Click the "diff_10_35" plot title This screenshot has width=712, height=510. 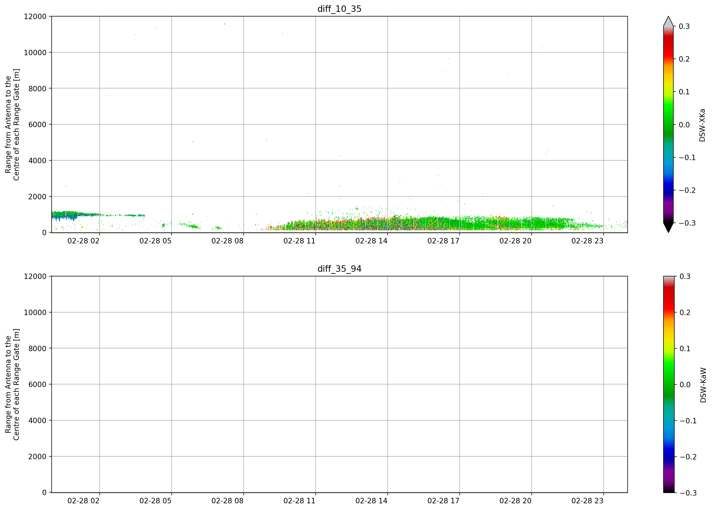pyautogui.click(x=339, y=9)
